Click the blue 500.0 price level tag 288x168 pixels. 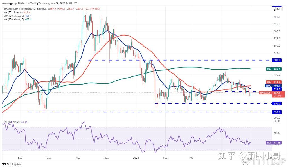pyautogui.click(x=277, y=60)
